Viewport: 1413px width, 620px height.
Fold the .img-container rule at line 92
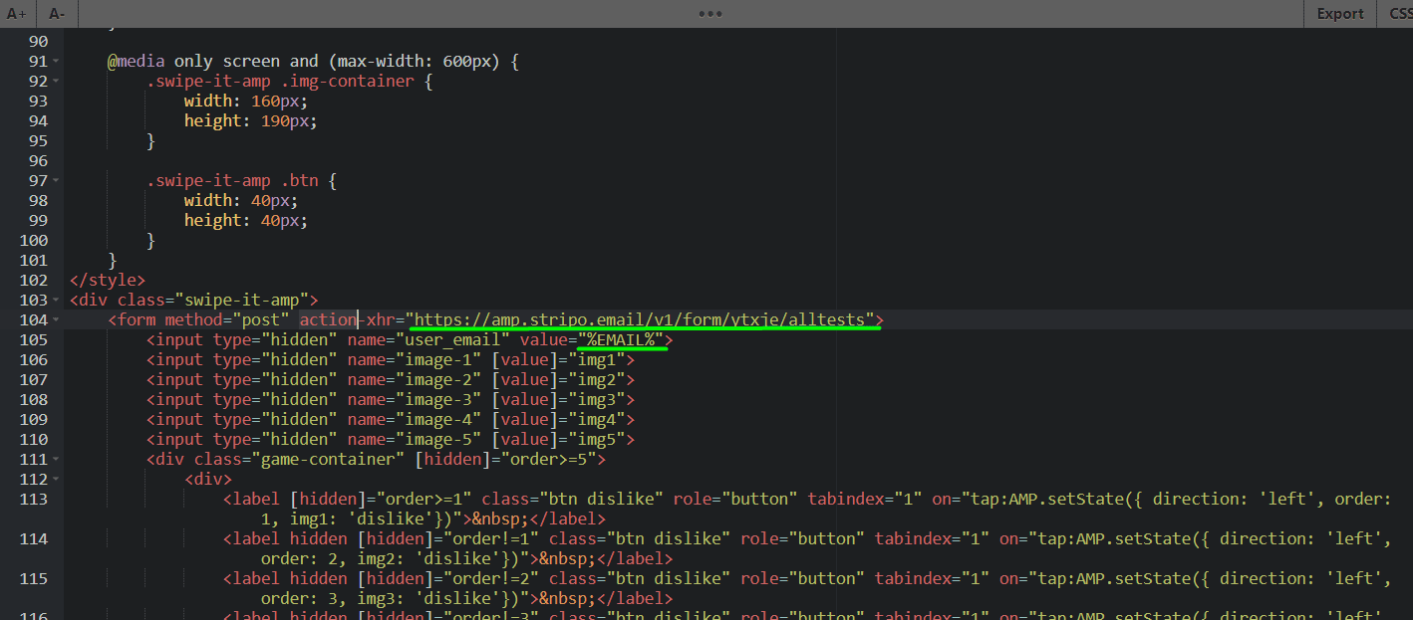click(56, 82)
